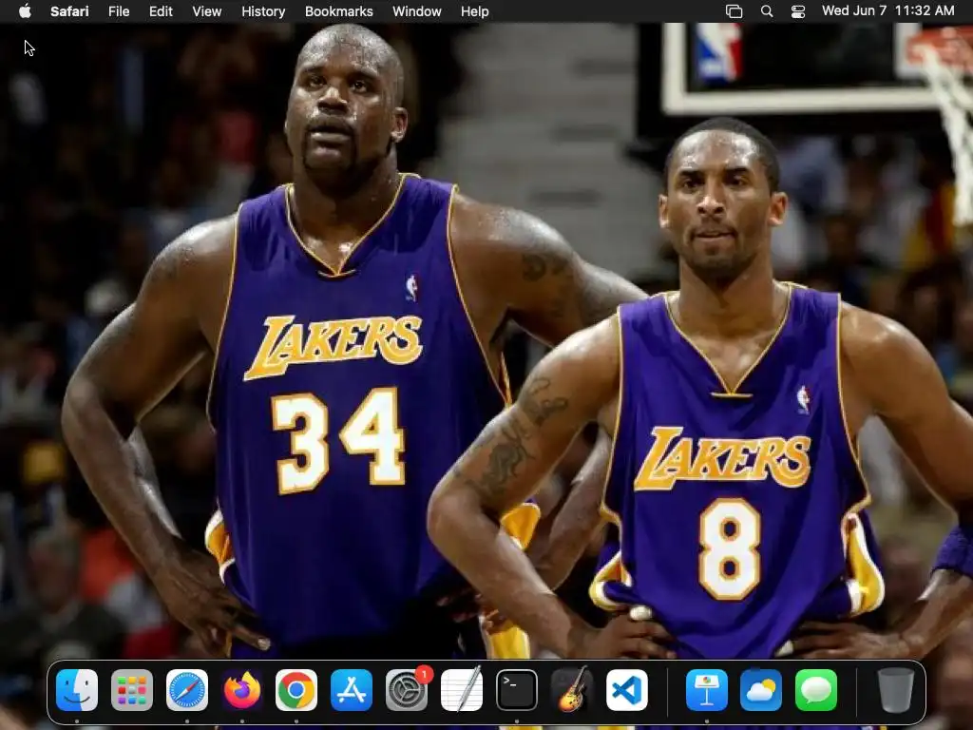Image resolution: width=973 pixels, height=730 pixels.
Task: Open Spotlight search in menu bar
Action: (767, 11)
